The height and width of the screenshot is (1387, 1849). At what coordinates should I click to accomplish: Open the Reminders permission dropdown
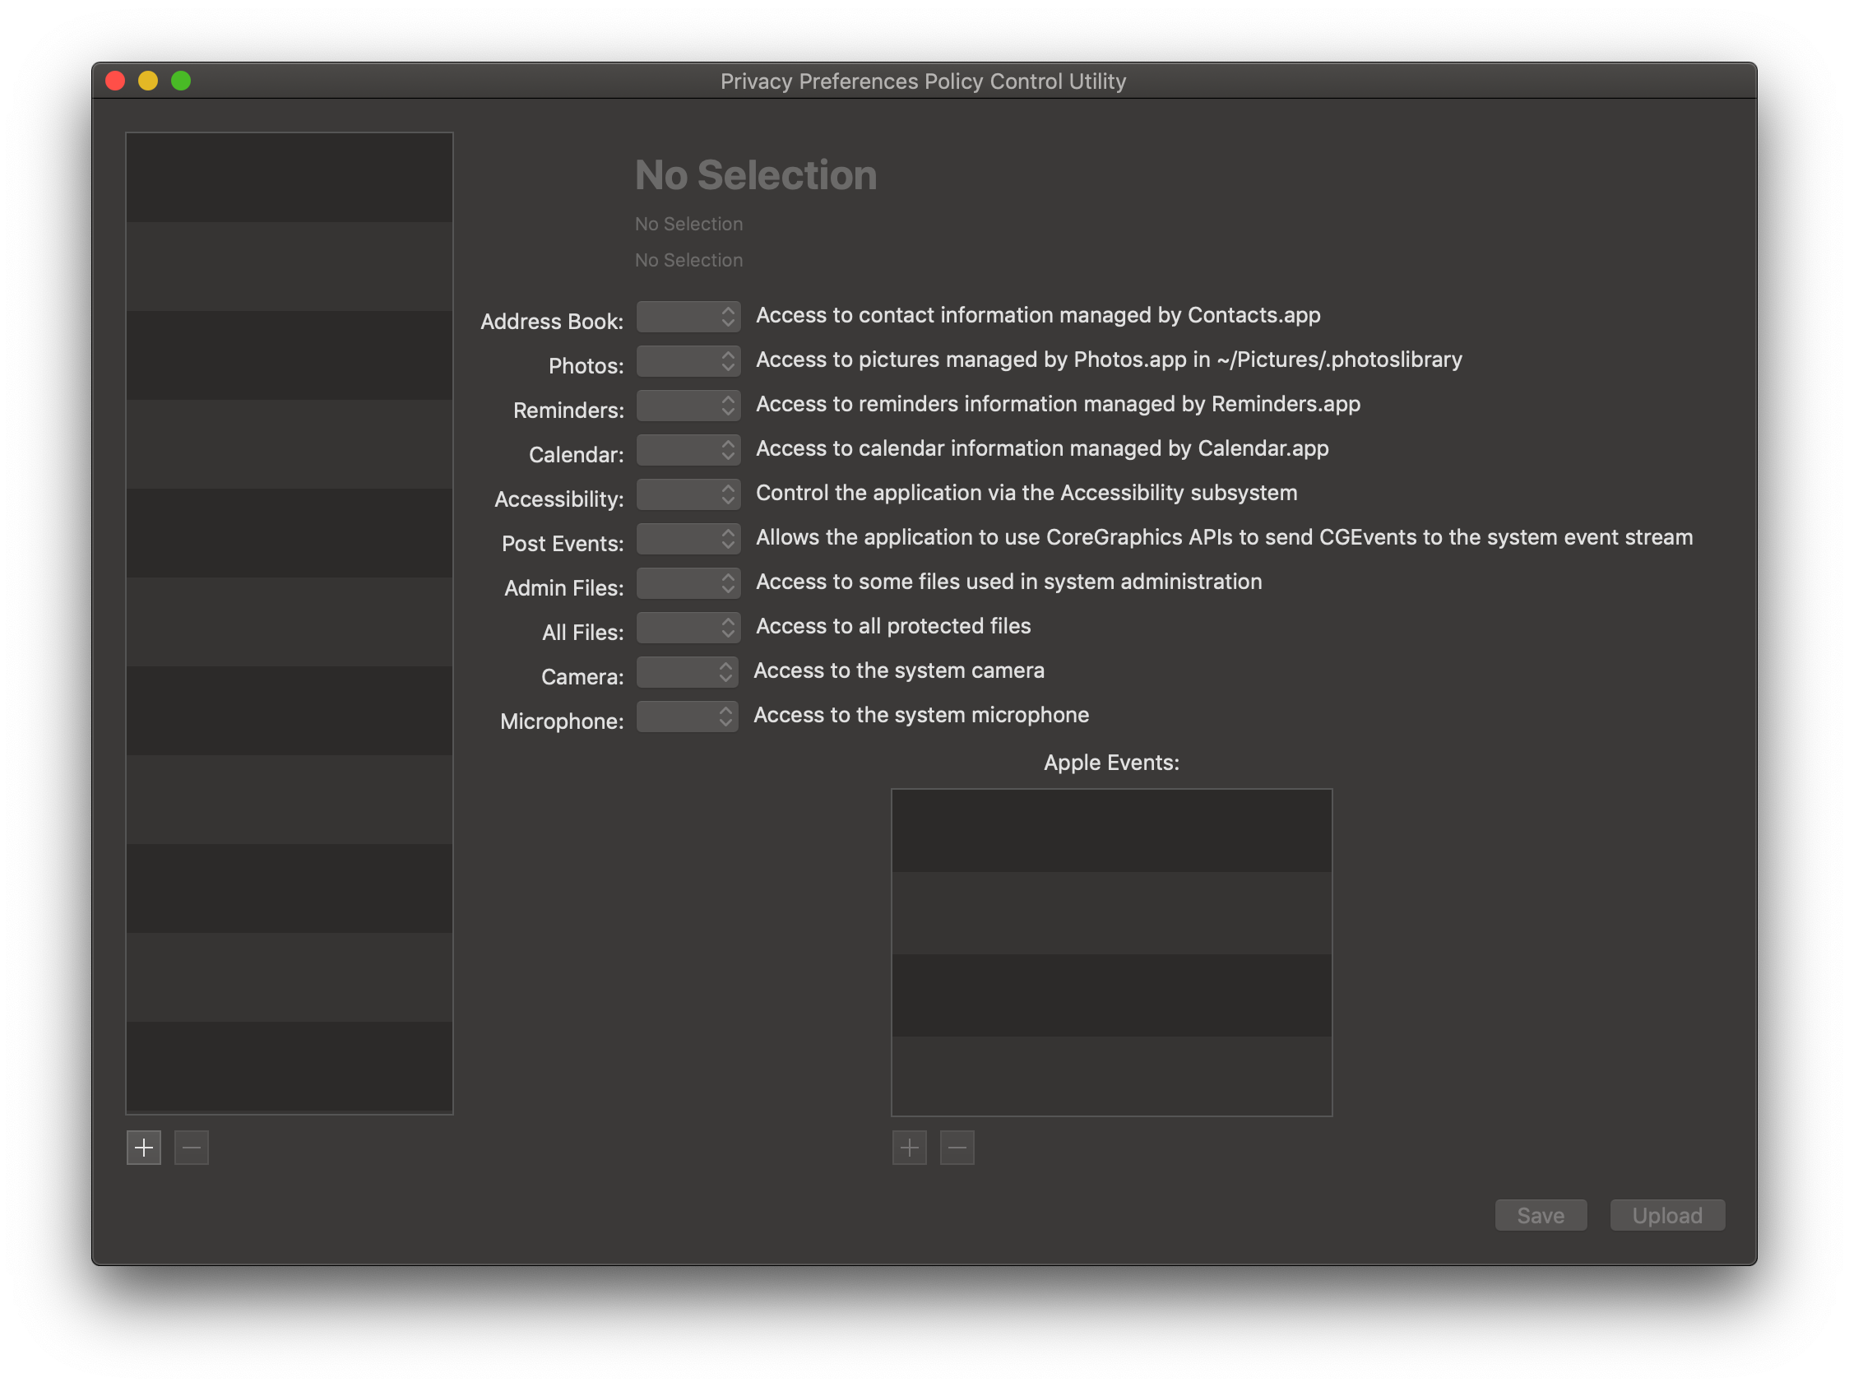pos(688,405)
